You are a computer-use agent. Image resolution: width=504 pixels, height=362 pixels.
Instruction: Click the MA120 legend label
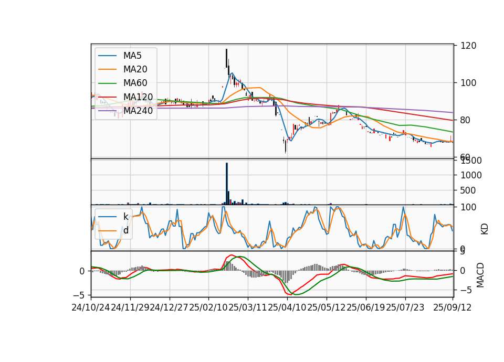pos(138,97)
